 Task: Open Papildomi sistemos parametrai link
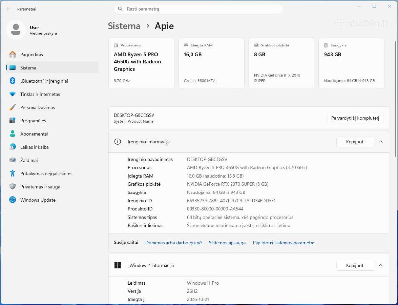pyautogui.click(x=284, y=243)
